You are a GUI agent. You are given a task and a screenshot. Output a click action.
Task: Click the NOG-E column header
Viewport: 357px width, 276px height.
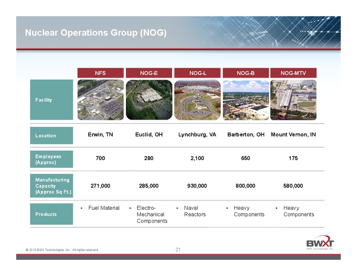149,73
